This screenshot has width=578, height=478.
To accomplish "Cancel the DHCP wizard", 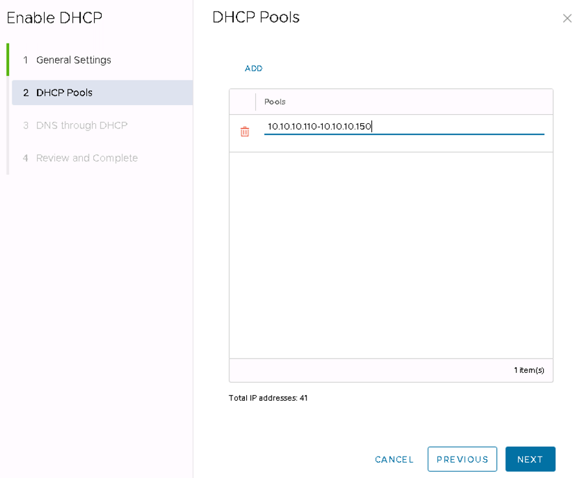I will point(394,459).
